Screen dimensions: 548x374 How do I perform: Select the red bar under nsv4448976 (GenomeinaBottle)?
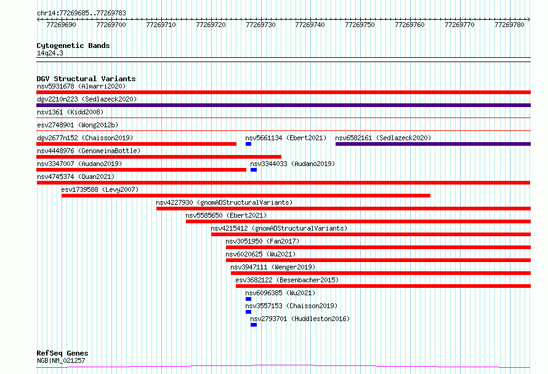pos(159,157)
